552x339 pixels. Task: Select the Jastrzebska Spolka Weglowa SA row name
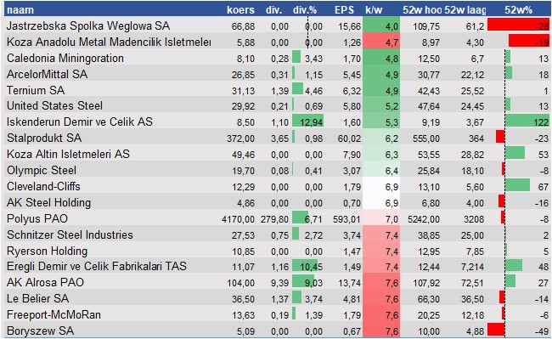tap(88, 25)
